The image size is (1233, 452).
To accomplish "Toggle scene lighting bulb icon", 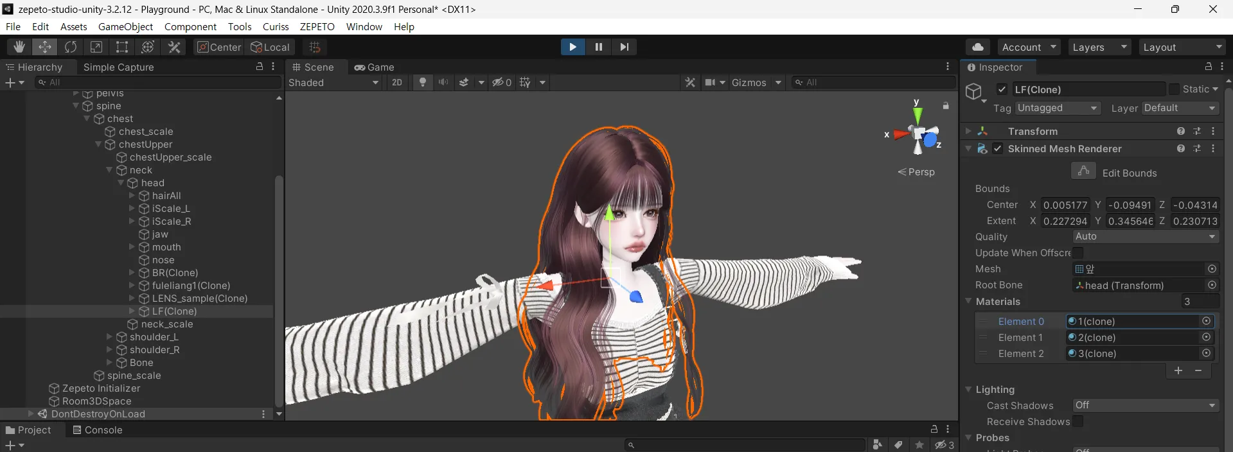I will pos(423,82).
